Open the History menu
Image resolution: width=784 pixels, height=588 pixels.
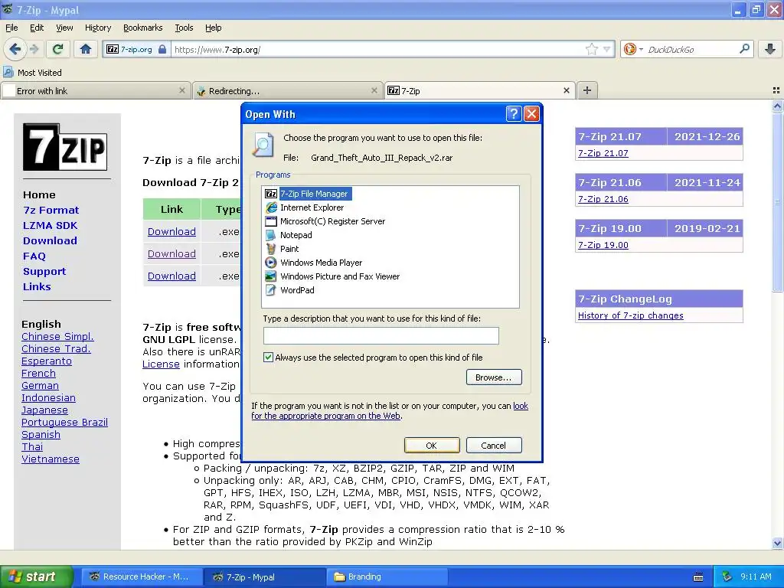(97, 28)
